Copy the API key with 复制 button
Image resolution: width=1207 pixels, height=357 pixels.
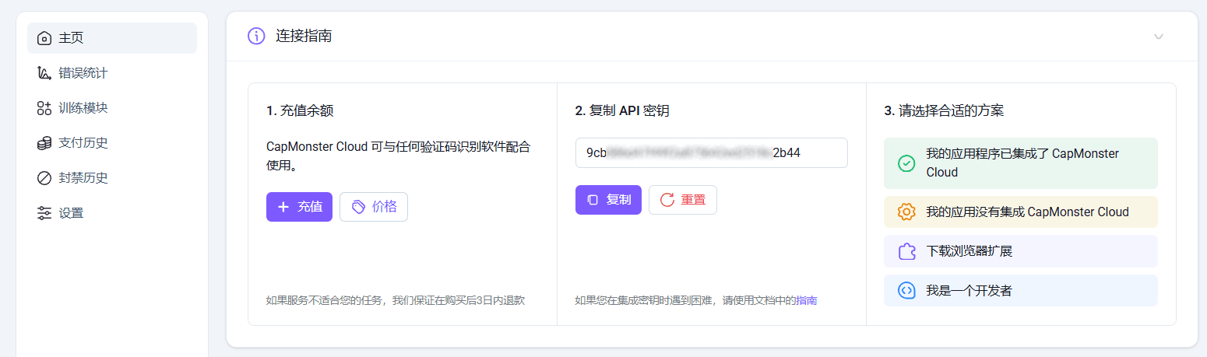[608, 200]
